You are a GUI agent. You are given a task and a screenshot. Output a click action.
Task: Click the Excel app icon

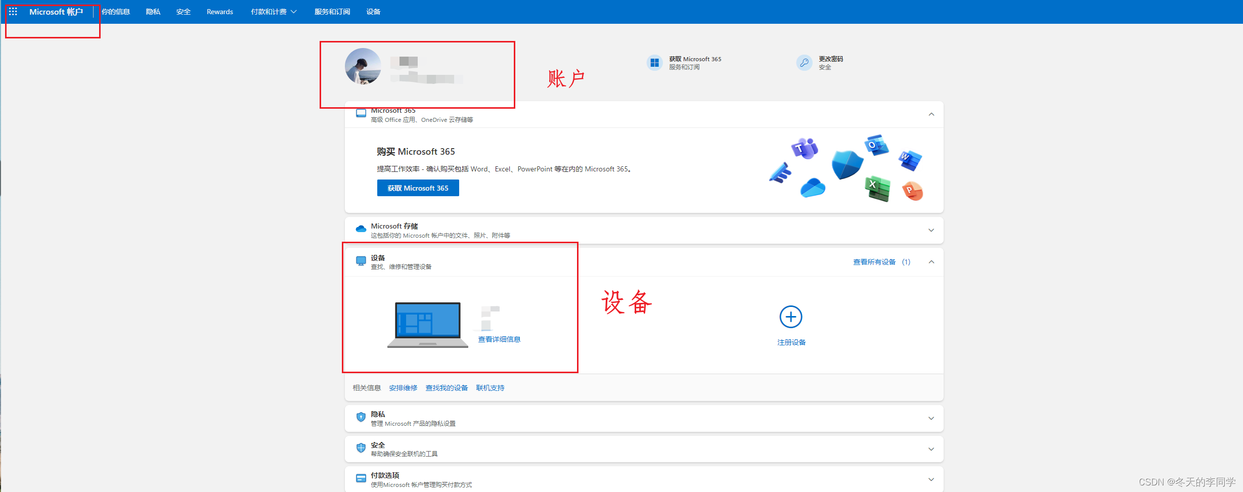coord(877,189)
